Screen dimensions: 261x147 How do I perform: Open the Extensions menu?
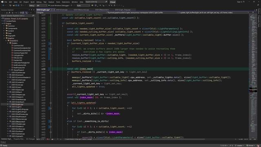tap(66, 2)
